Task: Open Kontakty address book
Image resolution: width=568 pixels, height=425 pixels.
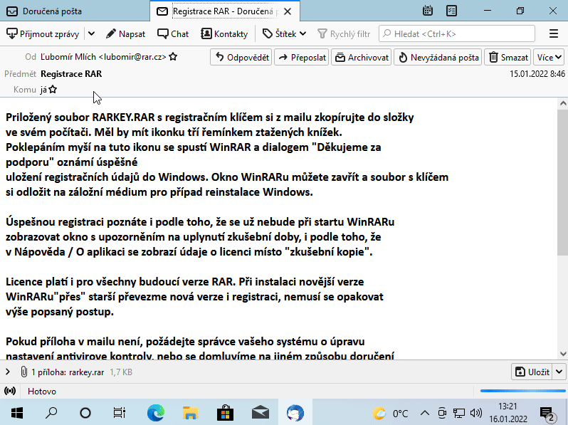Action: pos(224,34)
